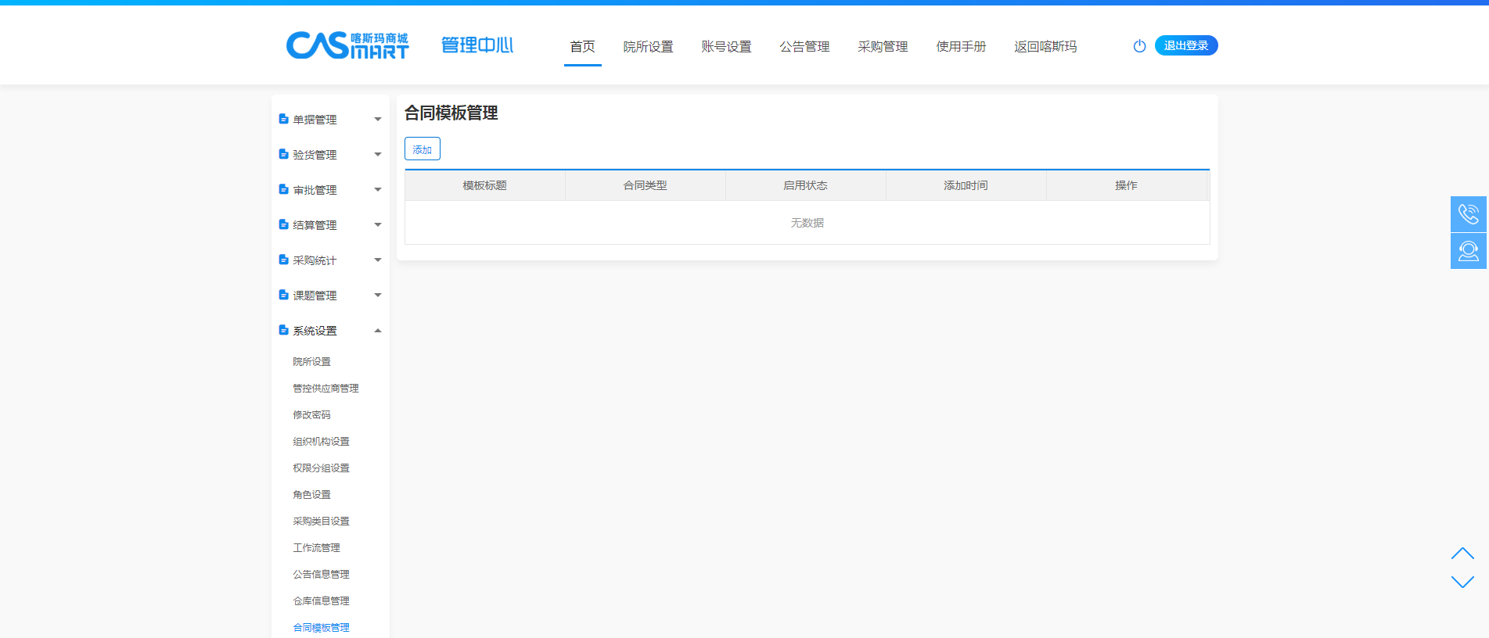Click the document icon beside 系统设置
The width and height of the screenshot is (1489, 638).
point(283,331)
